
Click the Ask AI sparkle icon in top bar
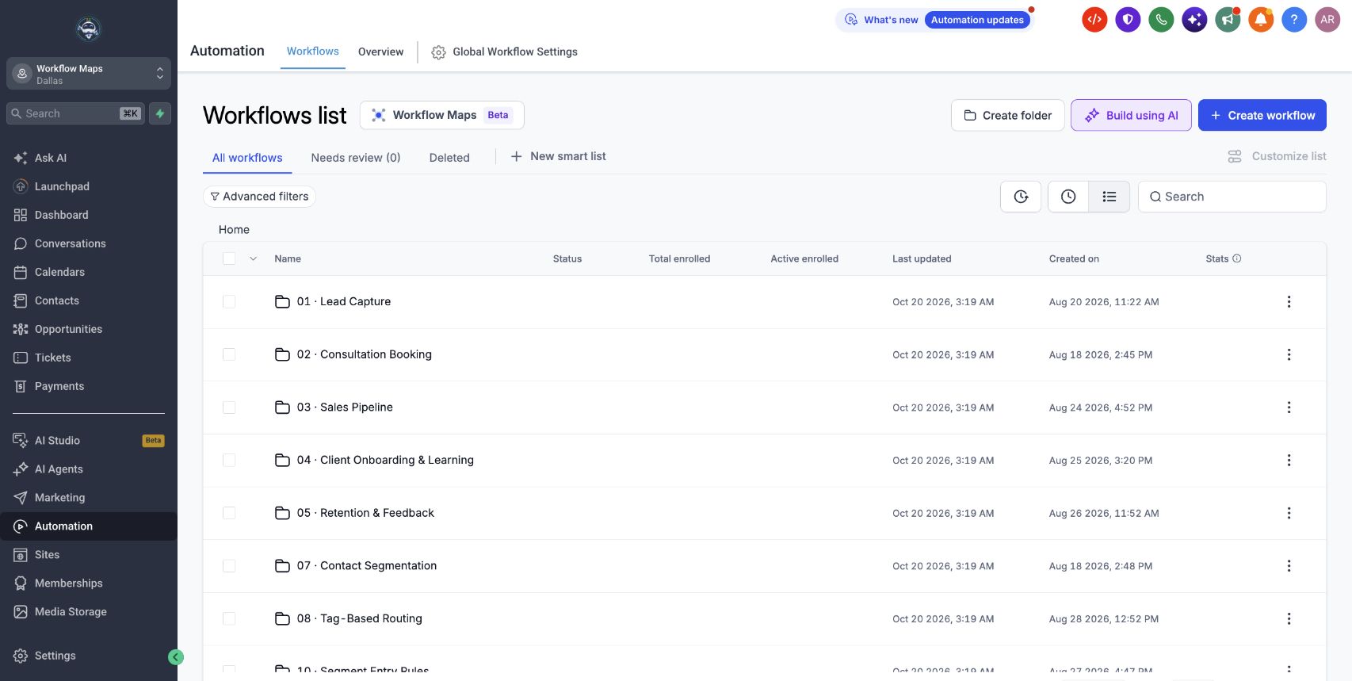[1194, 20]
